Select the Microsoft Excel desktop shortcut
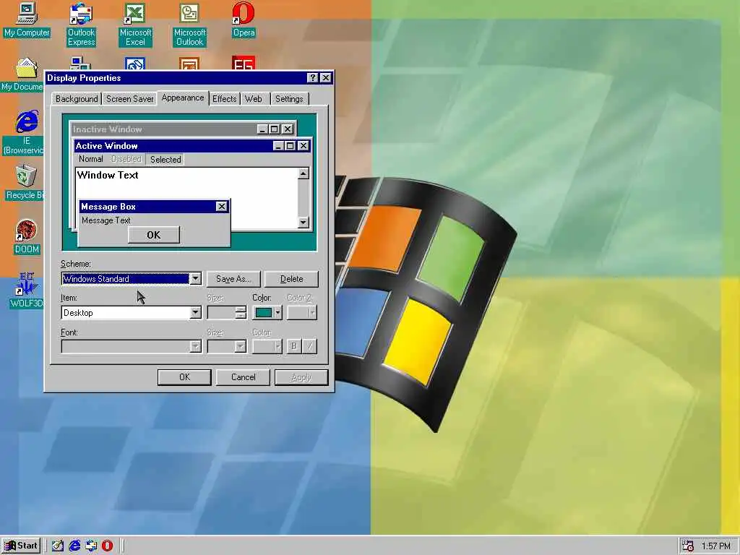The height and width of the screenshot is (555, 740). (135, 25)
